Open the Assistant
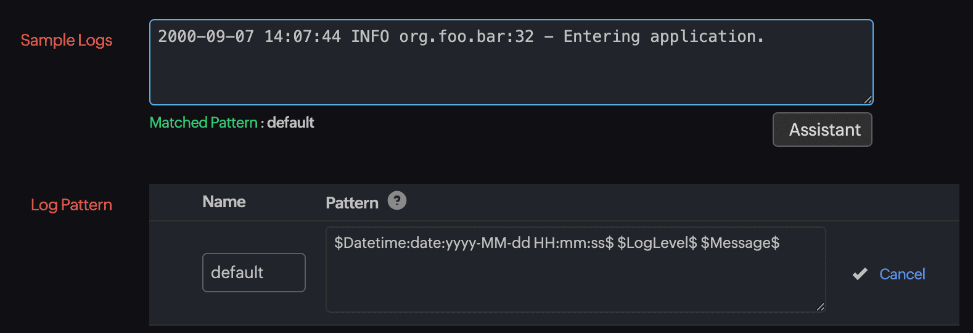 pos(822,129)
